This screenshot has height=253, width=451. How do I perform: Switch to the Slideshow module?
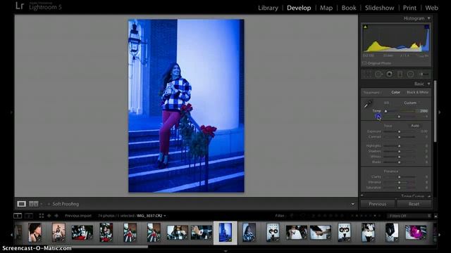379,8
